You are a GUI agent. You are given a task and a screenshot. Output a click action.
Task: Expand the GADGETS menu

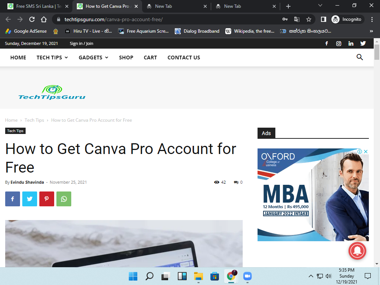coord(94,58)
